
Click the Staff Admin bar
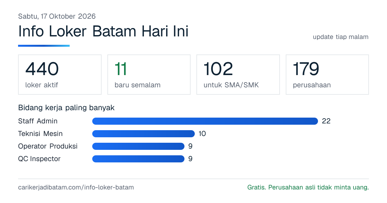point(205,121)
